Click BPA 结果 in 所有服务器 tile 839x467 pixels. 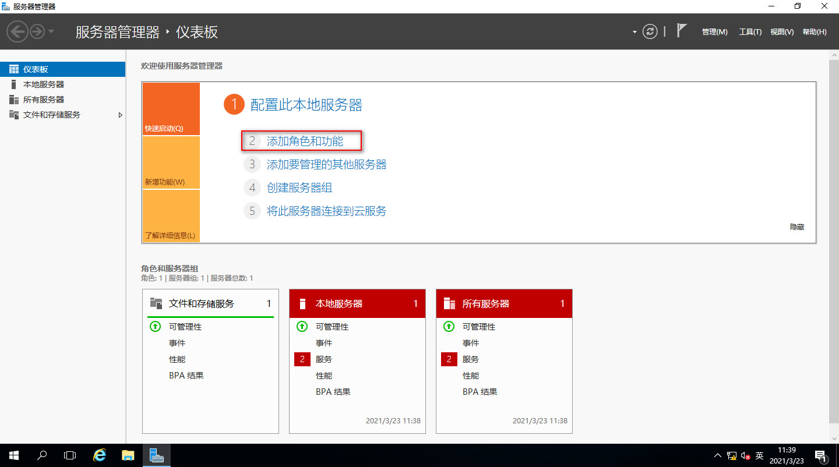click(x=480, y=392)
